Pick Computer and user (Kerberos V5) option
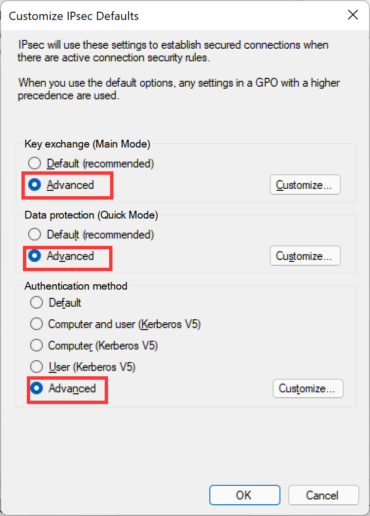Viewport: 370px width, 516px height. tap(37, 324)
